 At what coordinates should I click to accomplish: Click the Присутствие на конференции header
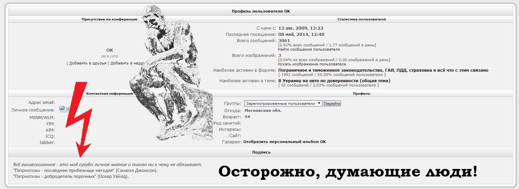click(109, 19)
